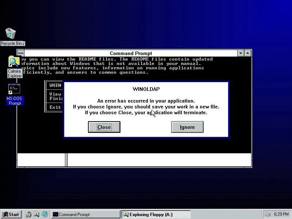Click the magnifier folder quick launch icon
Viewport: 292px width, 219px height.
coord(36,215)
